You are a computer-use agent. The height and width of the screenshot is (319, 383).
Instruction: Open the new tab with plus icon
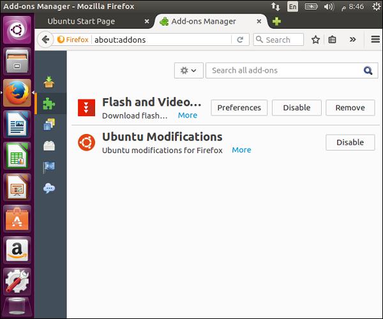coord(276,21)
